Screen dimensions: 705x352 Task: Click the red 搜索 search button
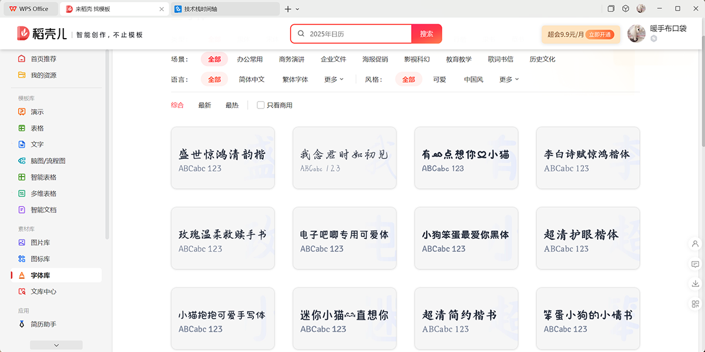tap(427, 34)
